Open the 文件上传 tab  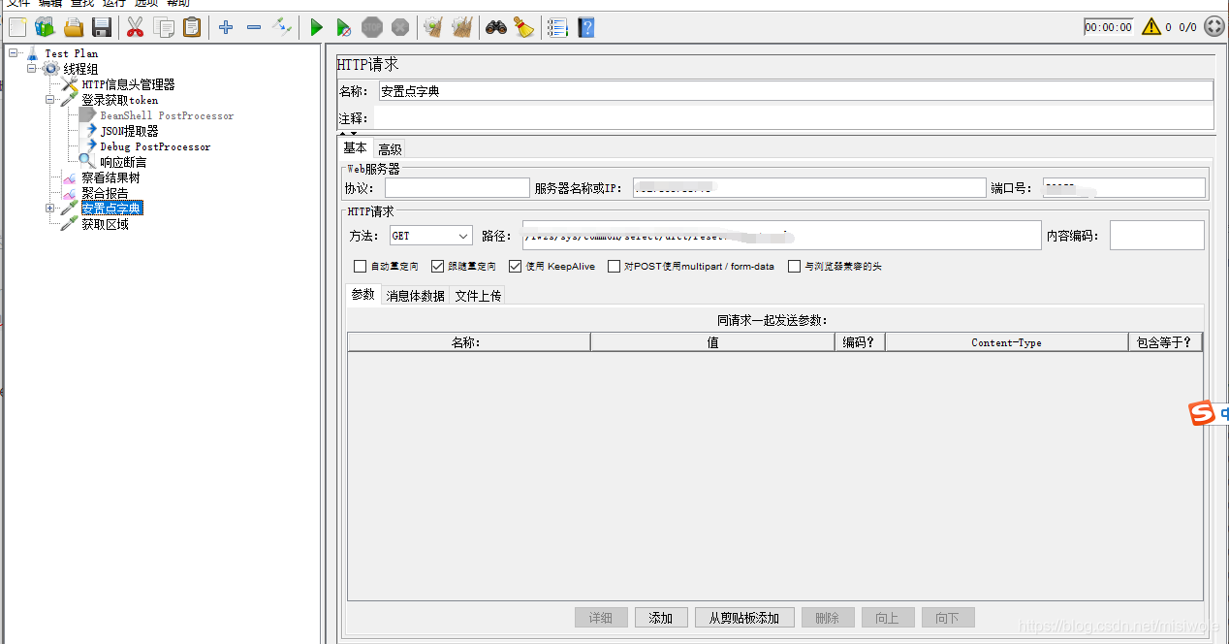478,296
